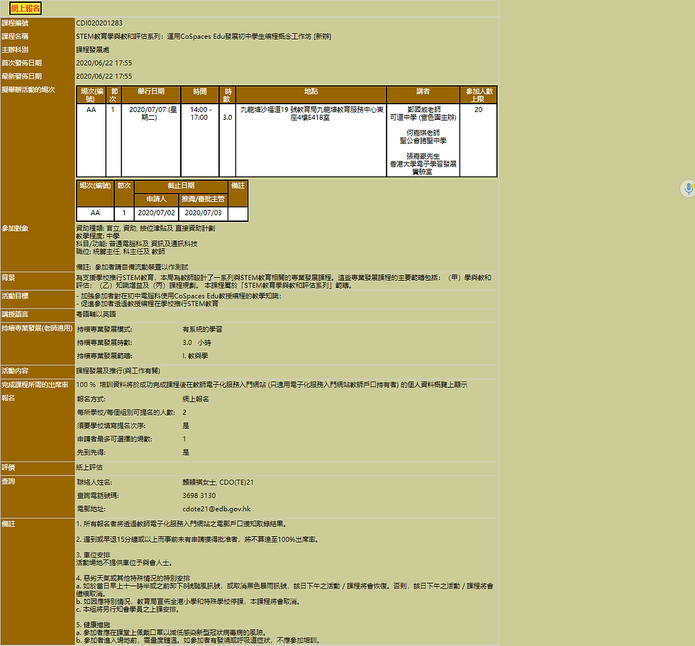Click the 截止日期 header
The image size is (695, 646).
coord(182,186)
